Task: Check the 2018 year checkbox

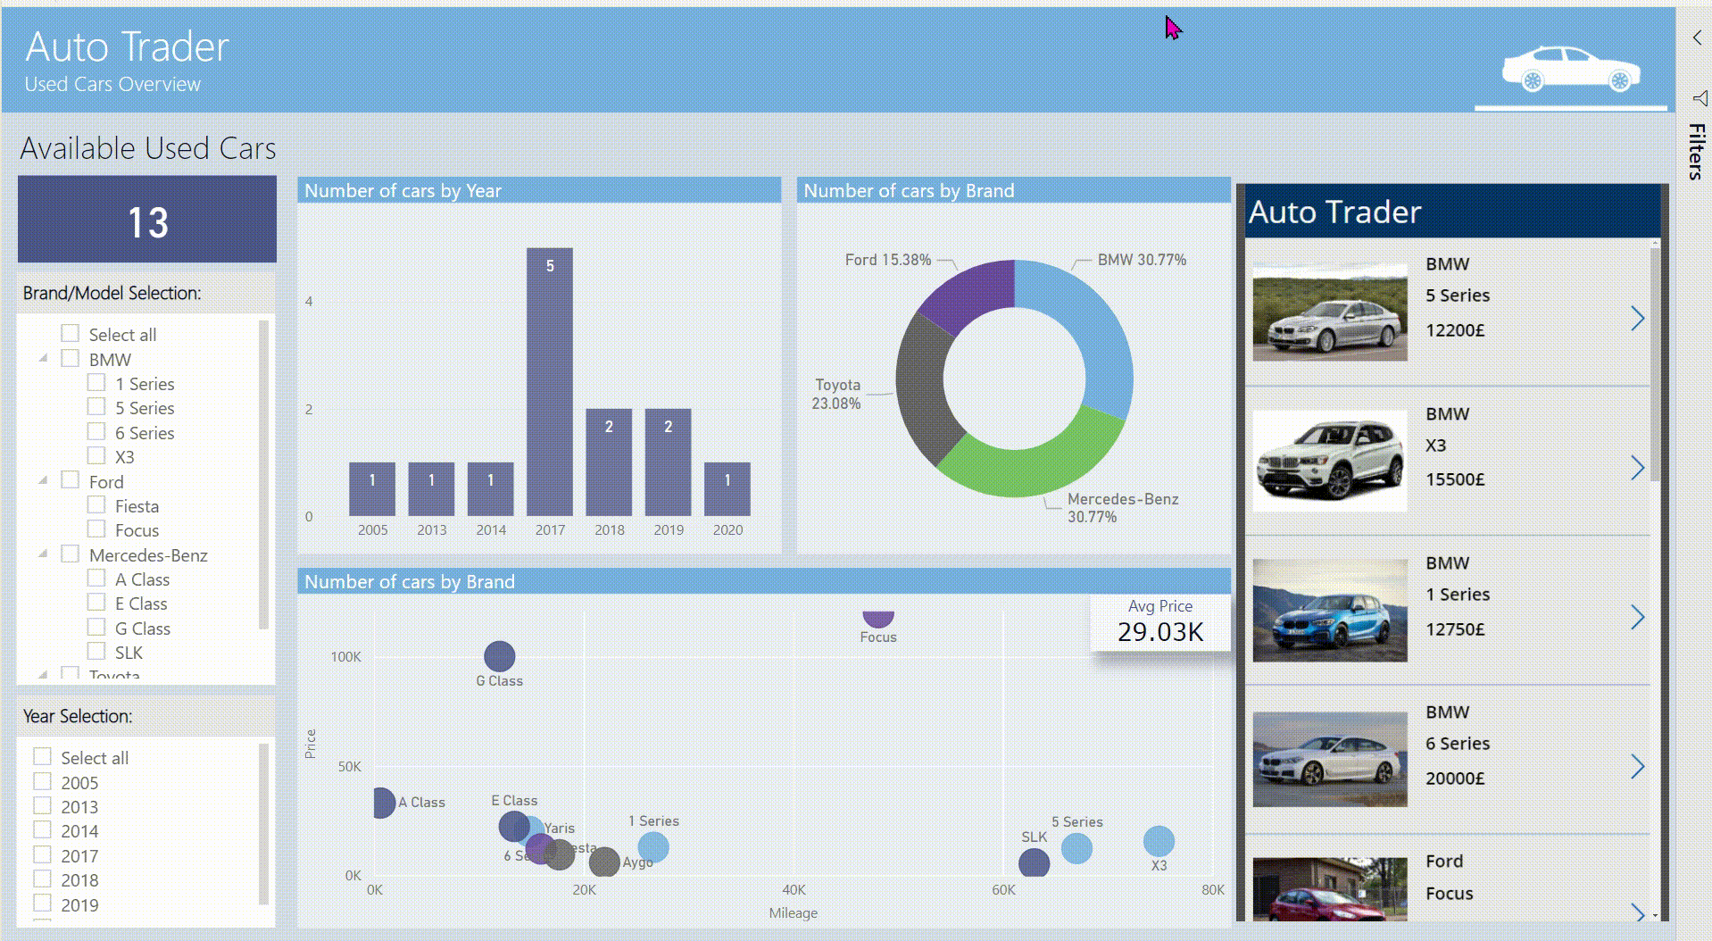Action: click(42, 879)
